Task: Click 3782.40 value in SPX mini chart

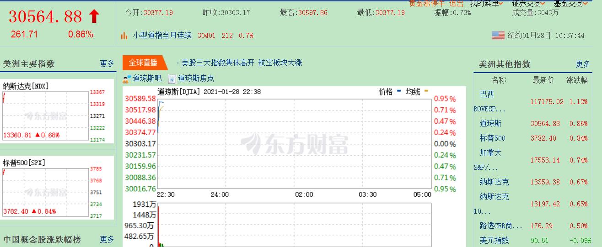Action: click(x=16, y=211)
